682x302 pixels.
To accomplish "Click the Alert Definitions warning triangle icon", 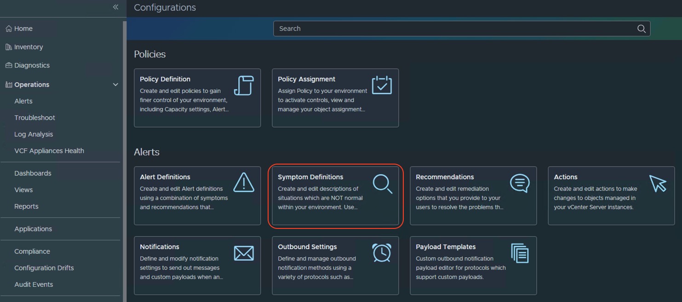I will [244, 182].
